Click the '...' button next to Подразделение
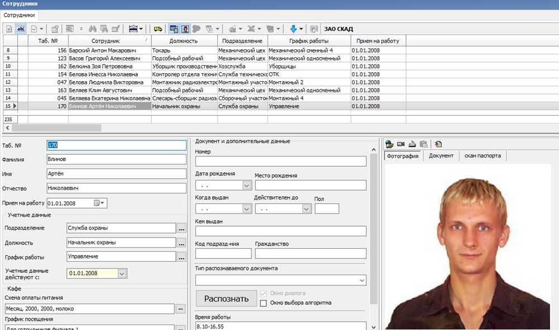 click(181, 228)
